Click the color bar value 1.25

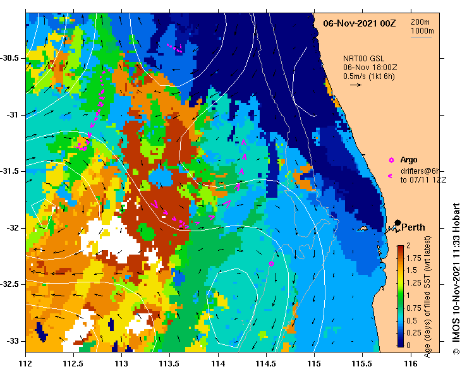pos(414,283)
